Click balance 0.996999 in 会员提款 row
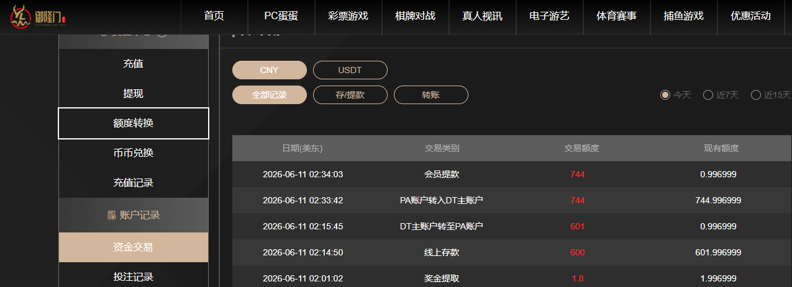The width and height of the screenshot is (792, 287). 718,174
